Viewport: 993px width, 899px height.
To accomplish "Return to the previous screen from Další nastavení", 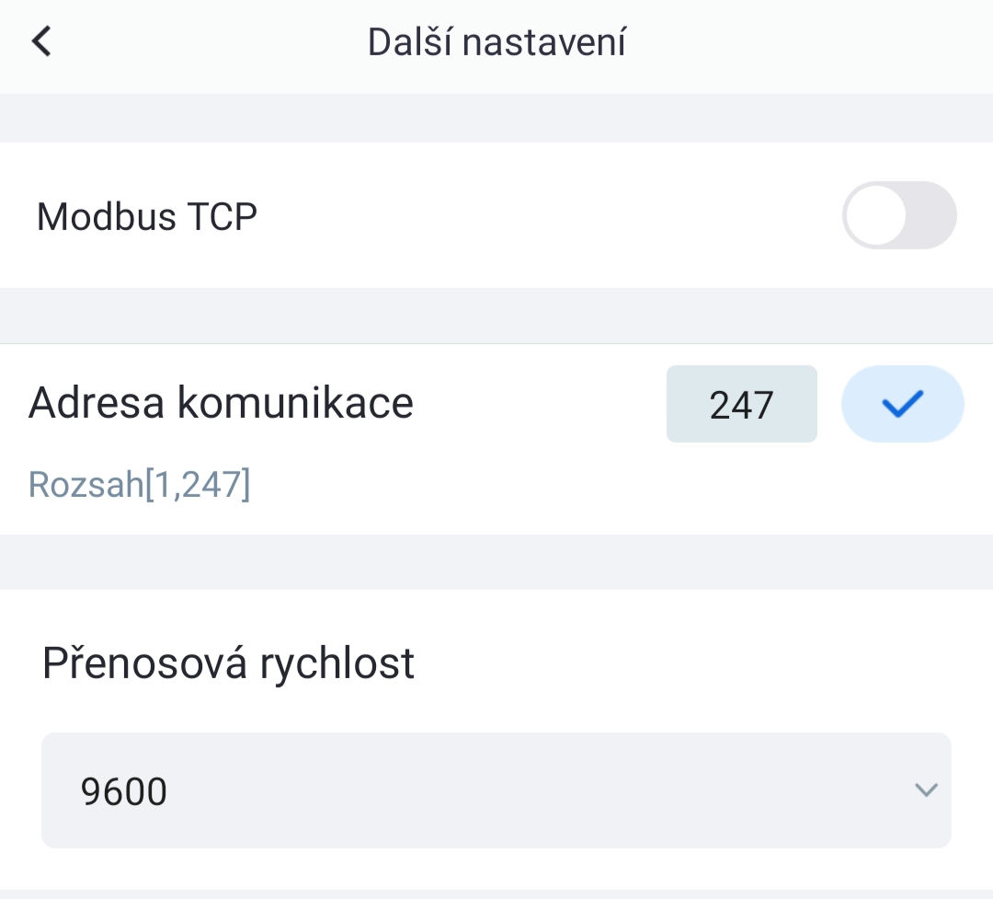I will (41, 42).
